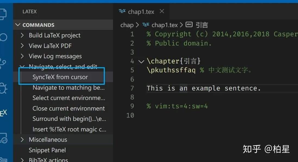Image resolution: width=298 pixels, height=162 pixels.
Task: Click chap in the breadcrumb bar
Action: click(127, 25)
